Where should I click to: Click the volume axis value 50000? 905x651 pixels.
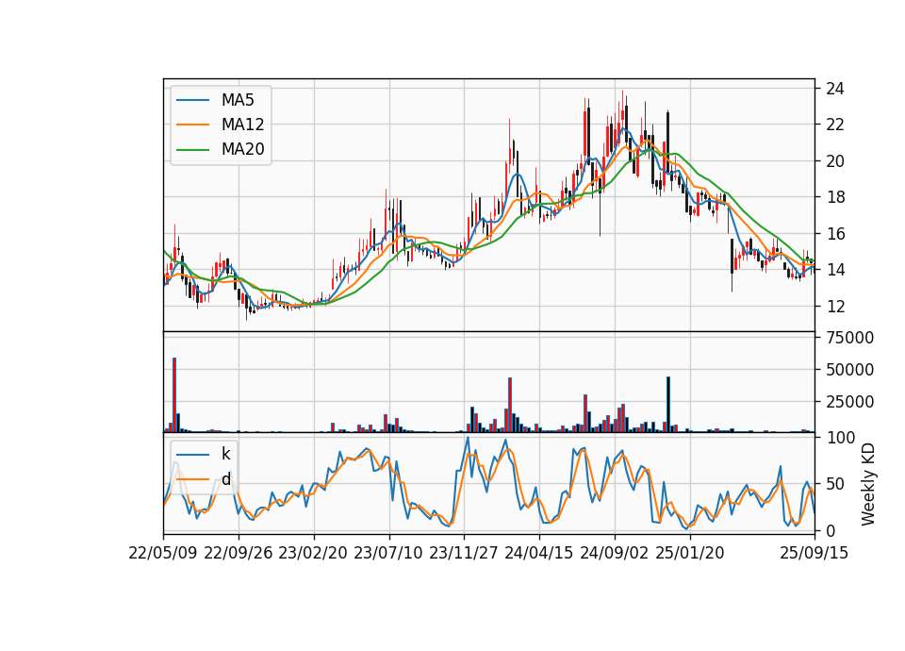849,370
